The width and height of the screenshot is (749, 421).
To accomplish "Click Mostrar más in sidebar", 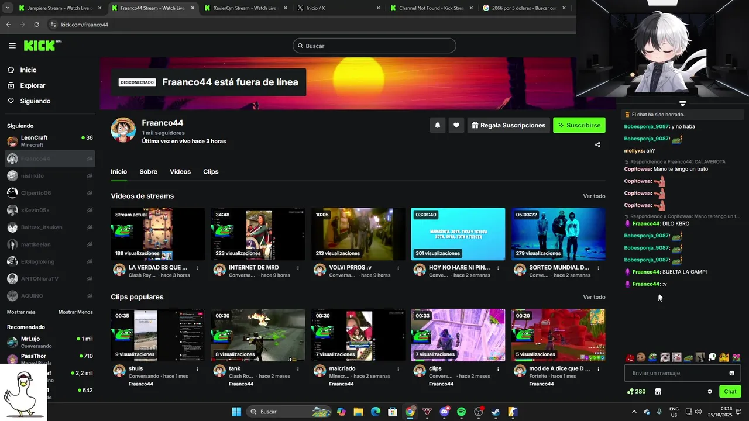I will (21, 312).
